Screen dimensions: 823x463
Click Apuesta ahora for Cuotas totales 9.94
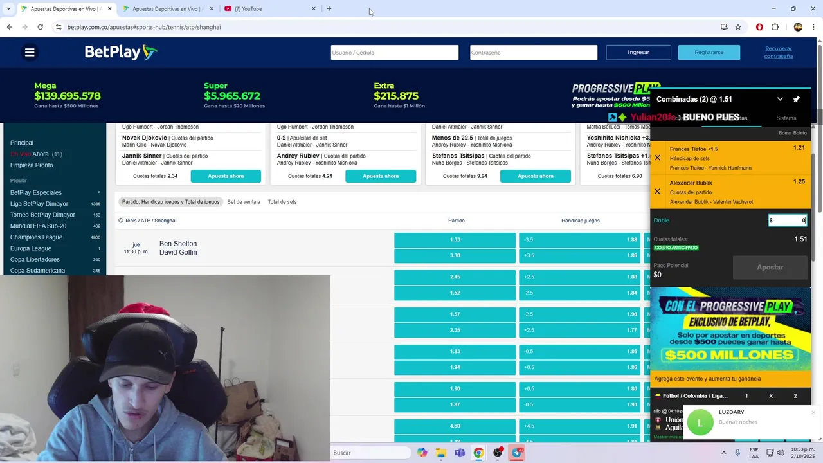(x=536, y=176)
